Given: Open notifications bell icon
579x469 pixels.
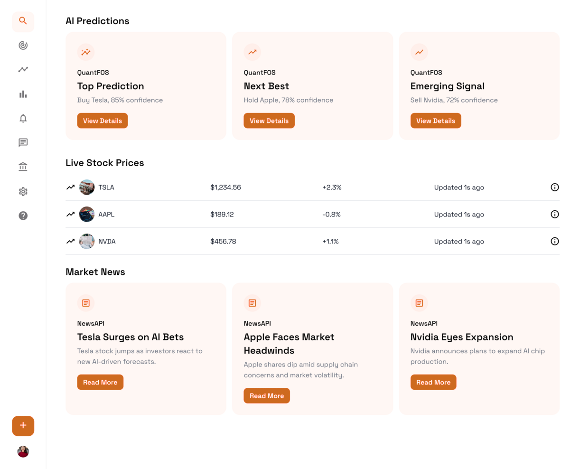Looking at the screenshot, I should 23,118.
